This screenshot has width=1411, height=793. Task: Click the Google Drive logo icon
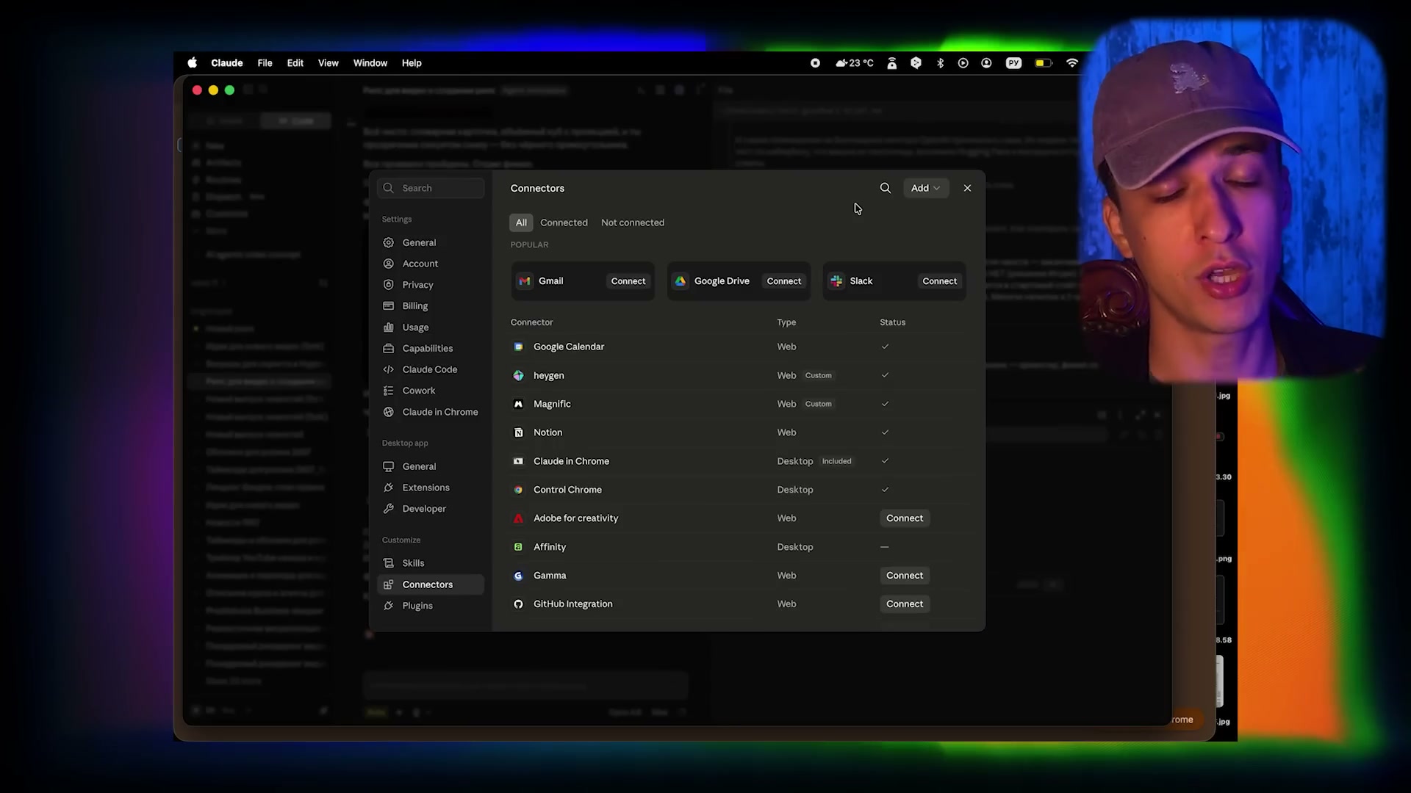point(681,281)
